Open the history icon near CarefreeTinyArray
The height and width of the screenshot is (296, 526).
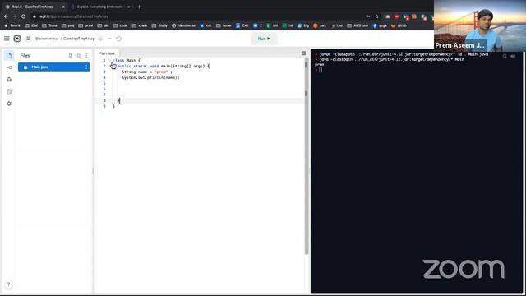[118, 39]
